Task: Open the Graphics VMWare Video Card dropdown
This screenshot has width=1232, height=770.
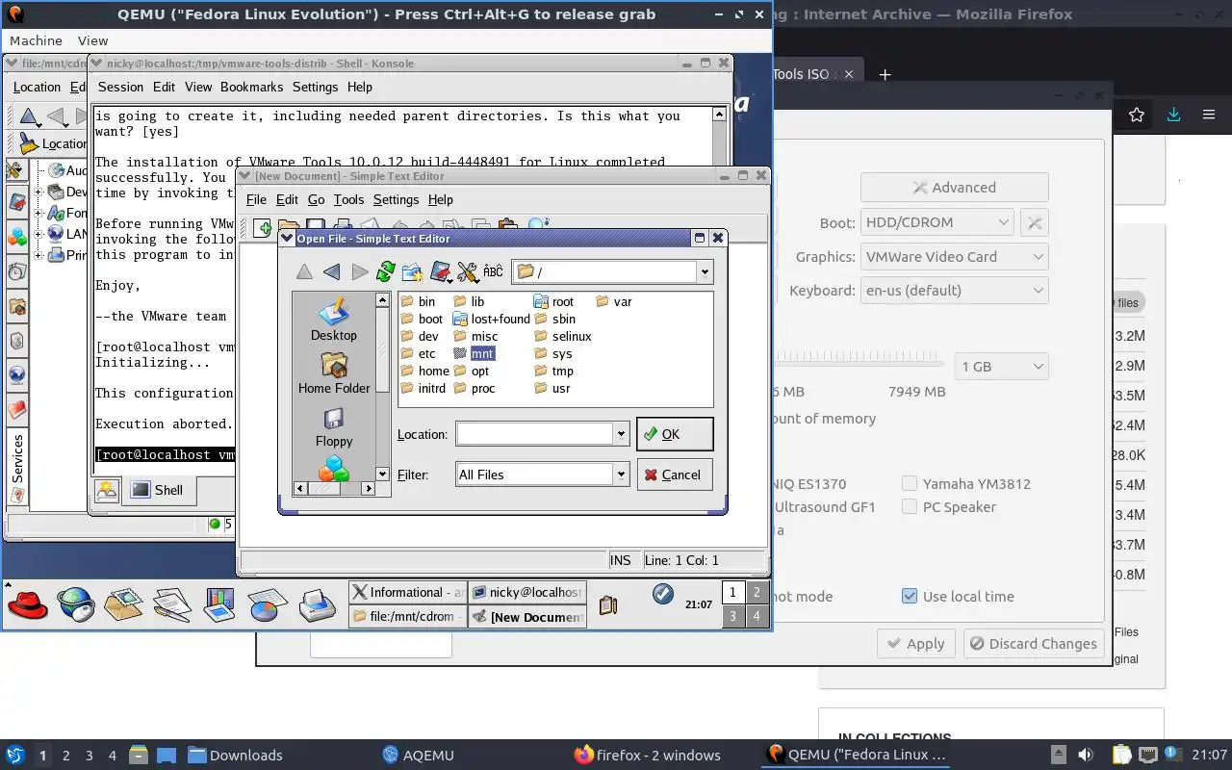Action: [x=954, y=257]
